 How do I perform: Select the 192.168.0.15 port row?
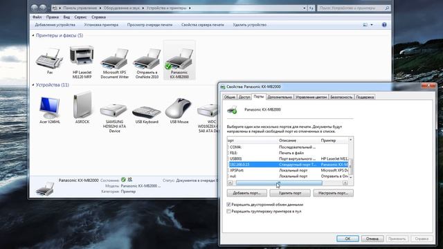pyautogui.click(x=288, y=165)
